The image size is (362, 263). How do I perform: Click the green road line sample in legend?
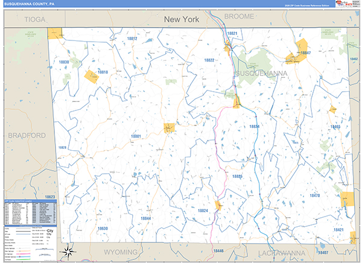[x=24, y=259]
